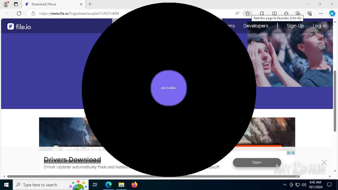
Task: Open network status tray icon
Action: point(298,185)
